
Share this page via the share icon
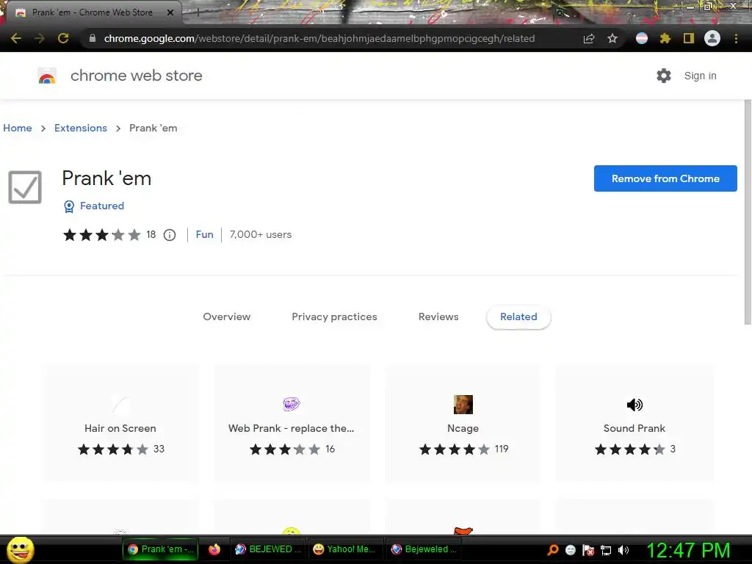(x=589, y=38)
